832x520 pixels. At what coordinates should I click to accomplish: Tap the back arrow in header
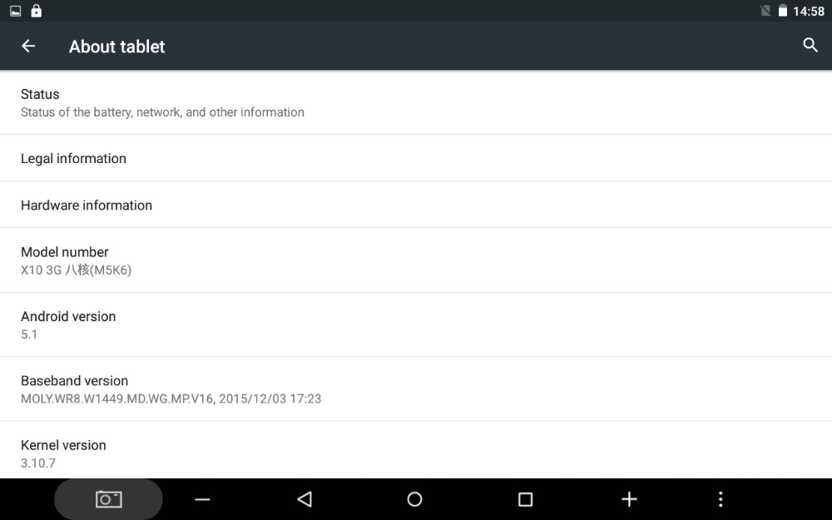click(x=28, y=46)
